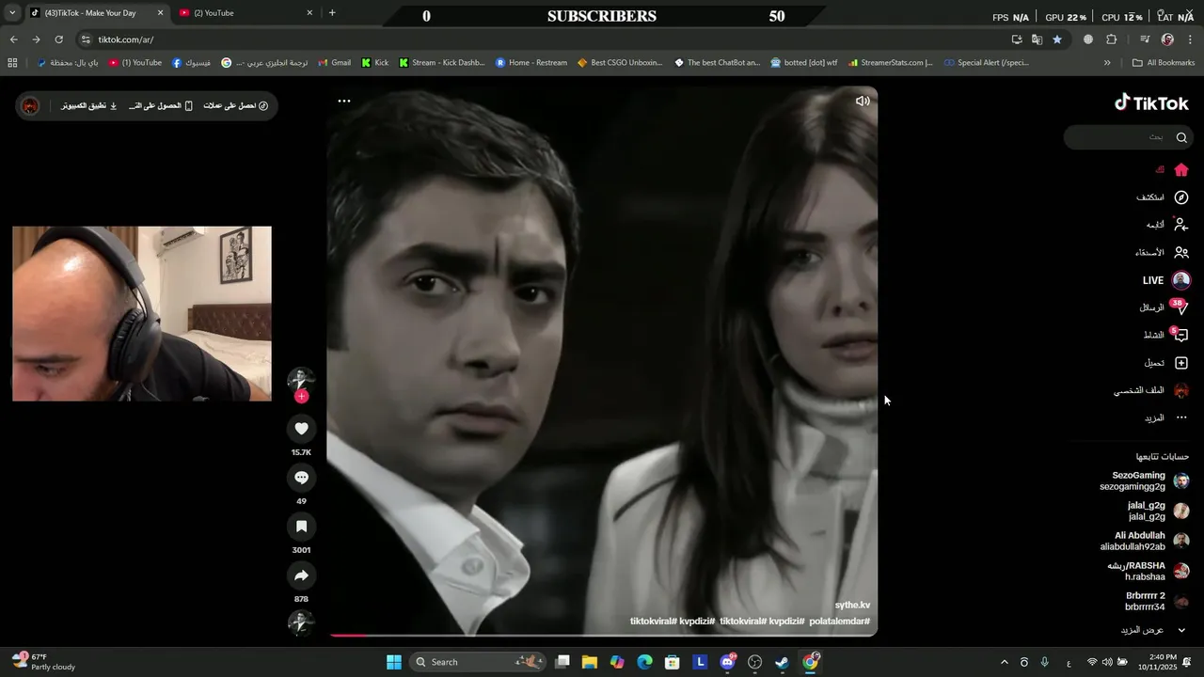Click the search magnifier icon

click(1181, 137)
